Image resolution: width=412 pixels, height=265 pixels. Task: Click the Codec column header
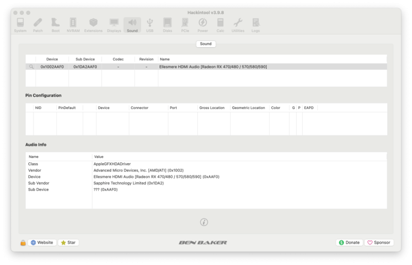click(118, 59)
